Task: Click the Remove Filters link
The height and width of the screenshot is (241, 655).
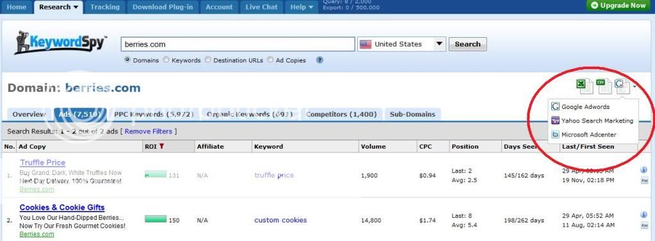Action: coord(149,131)
